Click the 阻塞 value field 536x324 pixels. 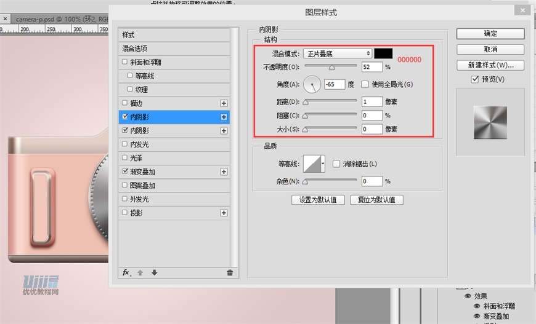(372, 116)
